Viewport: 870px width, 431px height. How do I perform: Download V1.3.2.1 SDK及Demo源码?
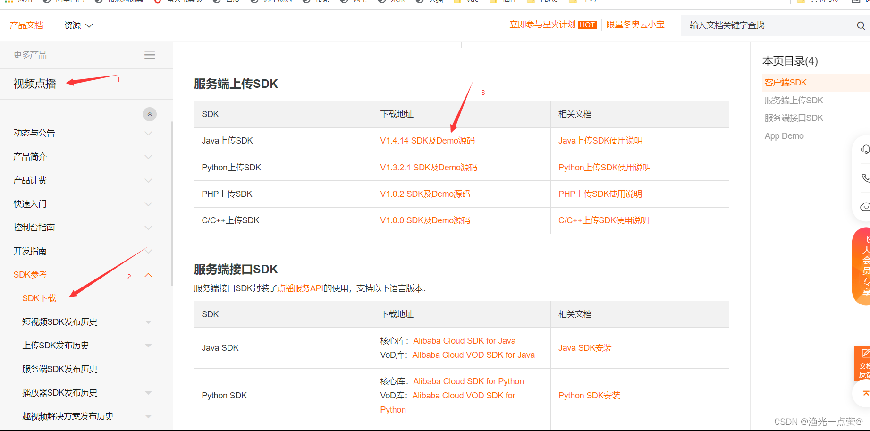pyautogui.click(x=429, y=168)
